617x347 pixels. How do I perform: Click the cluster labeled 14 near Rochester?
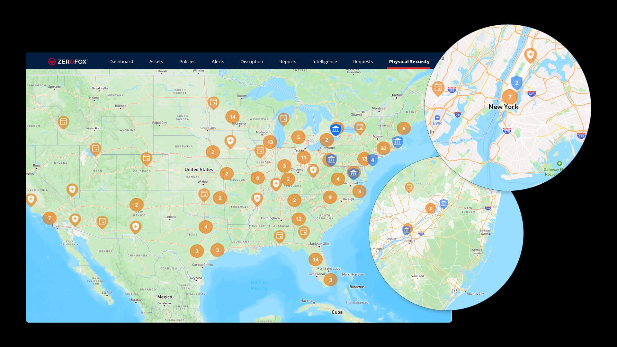pos(233,117)
